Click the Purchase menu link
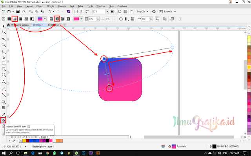 [x=122, y=6]
